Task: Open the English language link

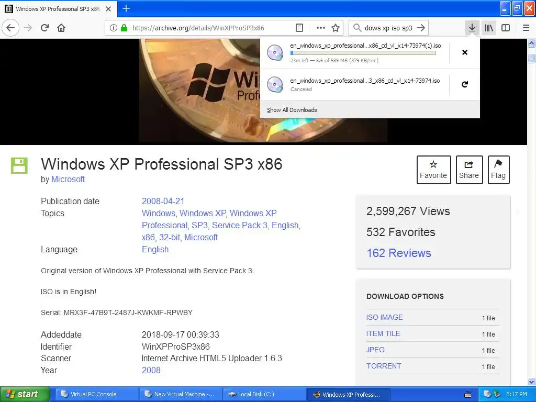Action: tap(155, 249)
